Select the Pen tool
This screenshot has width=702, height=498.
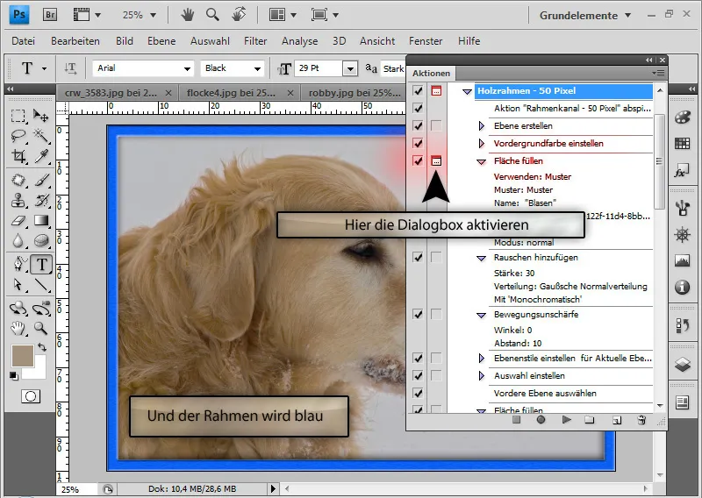click(x=18, y=264)
